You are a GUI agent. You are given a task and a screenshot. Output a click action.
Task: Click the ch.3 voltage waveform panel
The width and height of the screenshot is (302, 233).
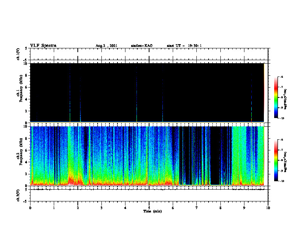149,195
